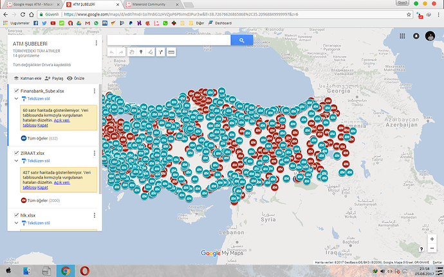Viewport: 444px width, 277px height.
Task: Select the Measure distances ruler tool
Action: (171, 52)
